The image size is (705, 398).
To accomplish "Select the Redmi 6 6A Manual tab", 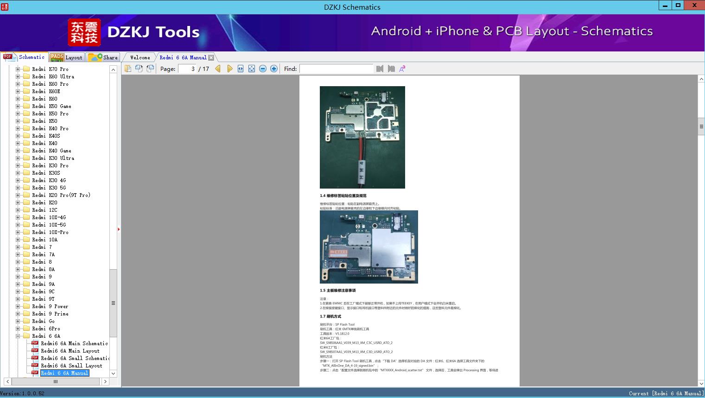I will (x=183, y=57).
